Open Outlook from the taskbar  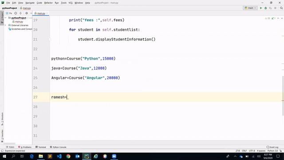coord(78,156)
